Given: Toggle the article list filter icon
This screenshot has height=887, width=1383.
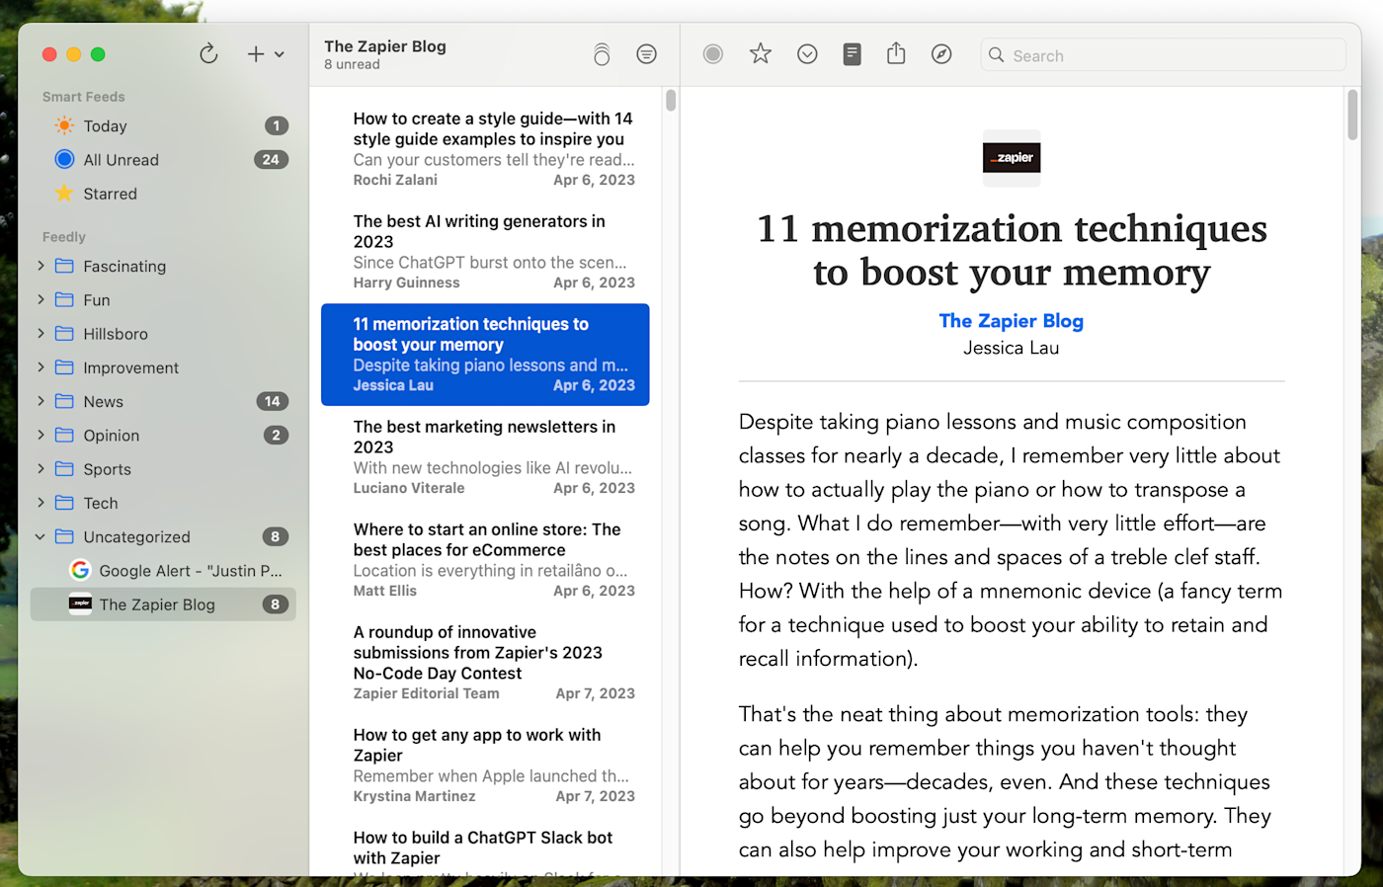Looking at the screenshot, I should tap(646, 54).
